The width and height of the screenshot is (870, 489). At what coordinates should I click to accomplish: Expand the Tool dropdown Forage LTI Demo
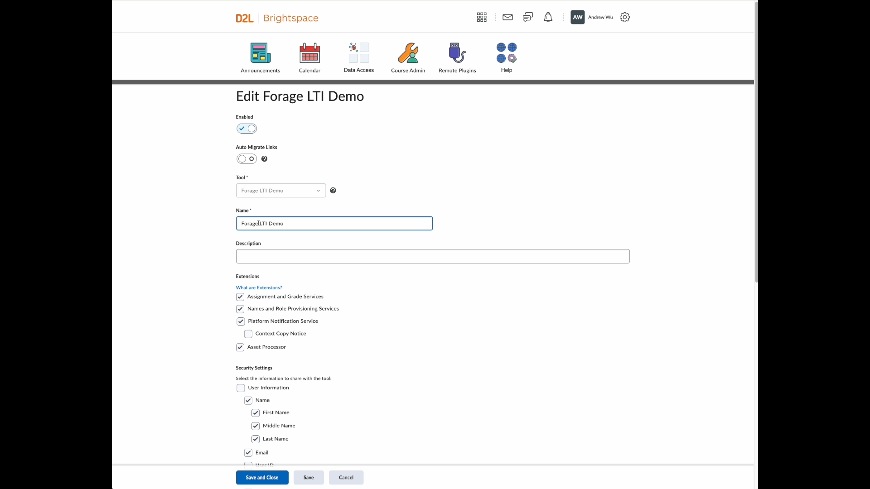point(280,191)
